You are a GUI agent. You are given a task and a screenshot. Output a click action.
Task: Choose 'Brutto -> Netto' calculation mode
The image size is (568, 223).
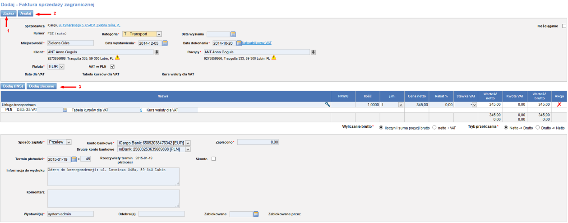tap(537, 128)
